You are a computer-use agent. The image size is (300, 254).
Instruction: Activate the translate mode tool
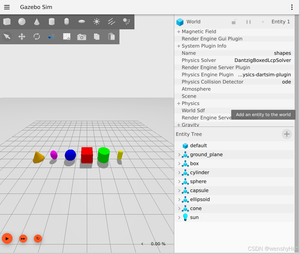[x=22, y=36]
